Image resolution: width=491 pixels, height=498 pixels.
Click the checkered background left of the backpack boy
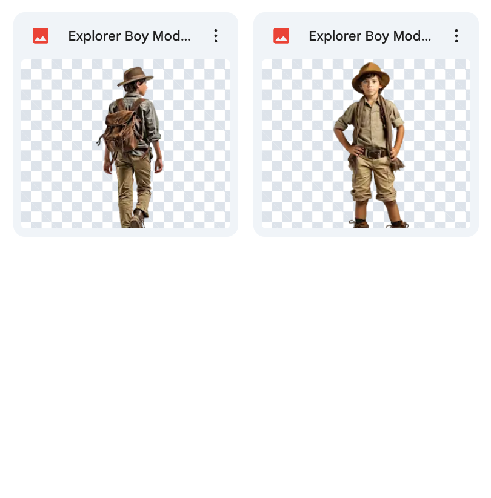click(58, 144)
